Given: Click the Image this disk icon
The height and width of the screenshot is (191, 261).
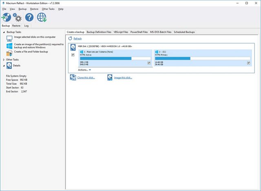Looking at the screenshot, I should [x=110, y=77].
